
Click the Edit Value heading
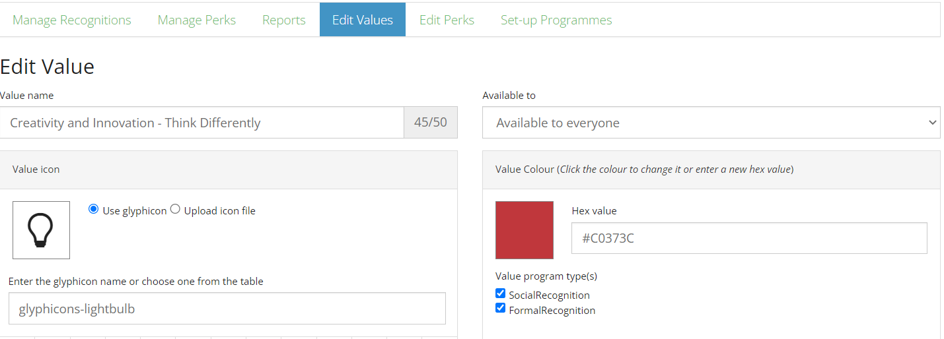pyautogui.click(x=47, y=66)
